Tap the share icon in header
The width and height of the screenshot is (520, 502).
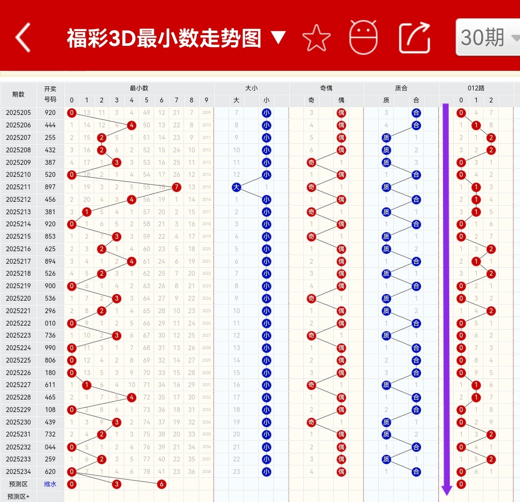coord(414,38)
